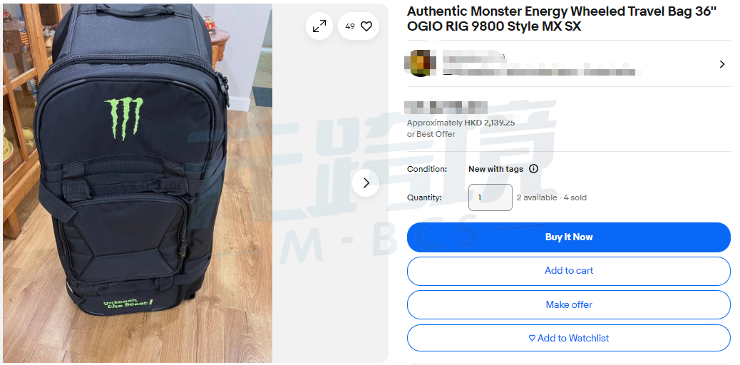Open the condition info icon
The width and height of the screenshot is (740, 365).
click(x=533, y=168)
